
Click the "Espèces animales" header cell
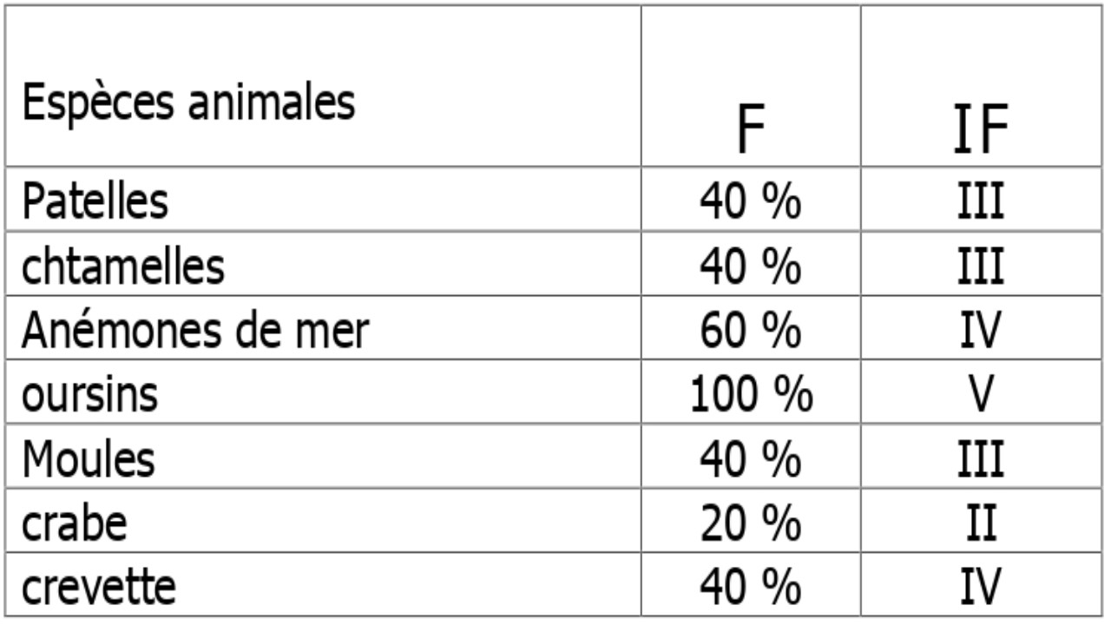coord(189,103)
